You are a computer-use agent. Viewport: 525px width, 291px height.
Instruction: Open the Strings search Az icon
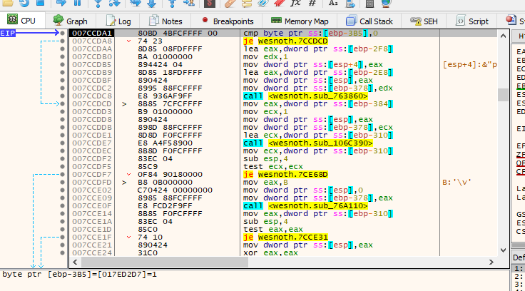(333, 4)
